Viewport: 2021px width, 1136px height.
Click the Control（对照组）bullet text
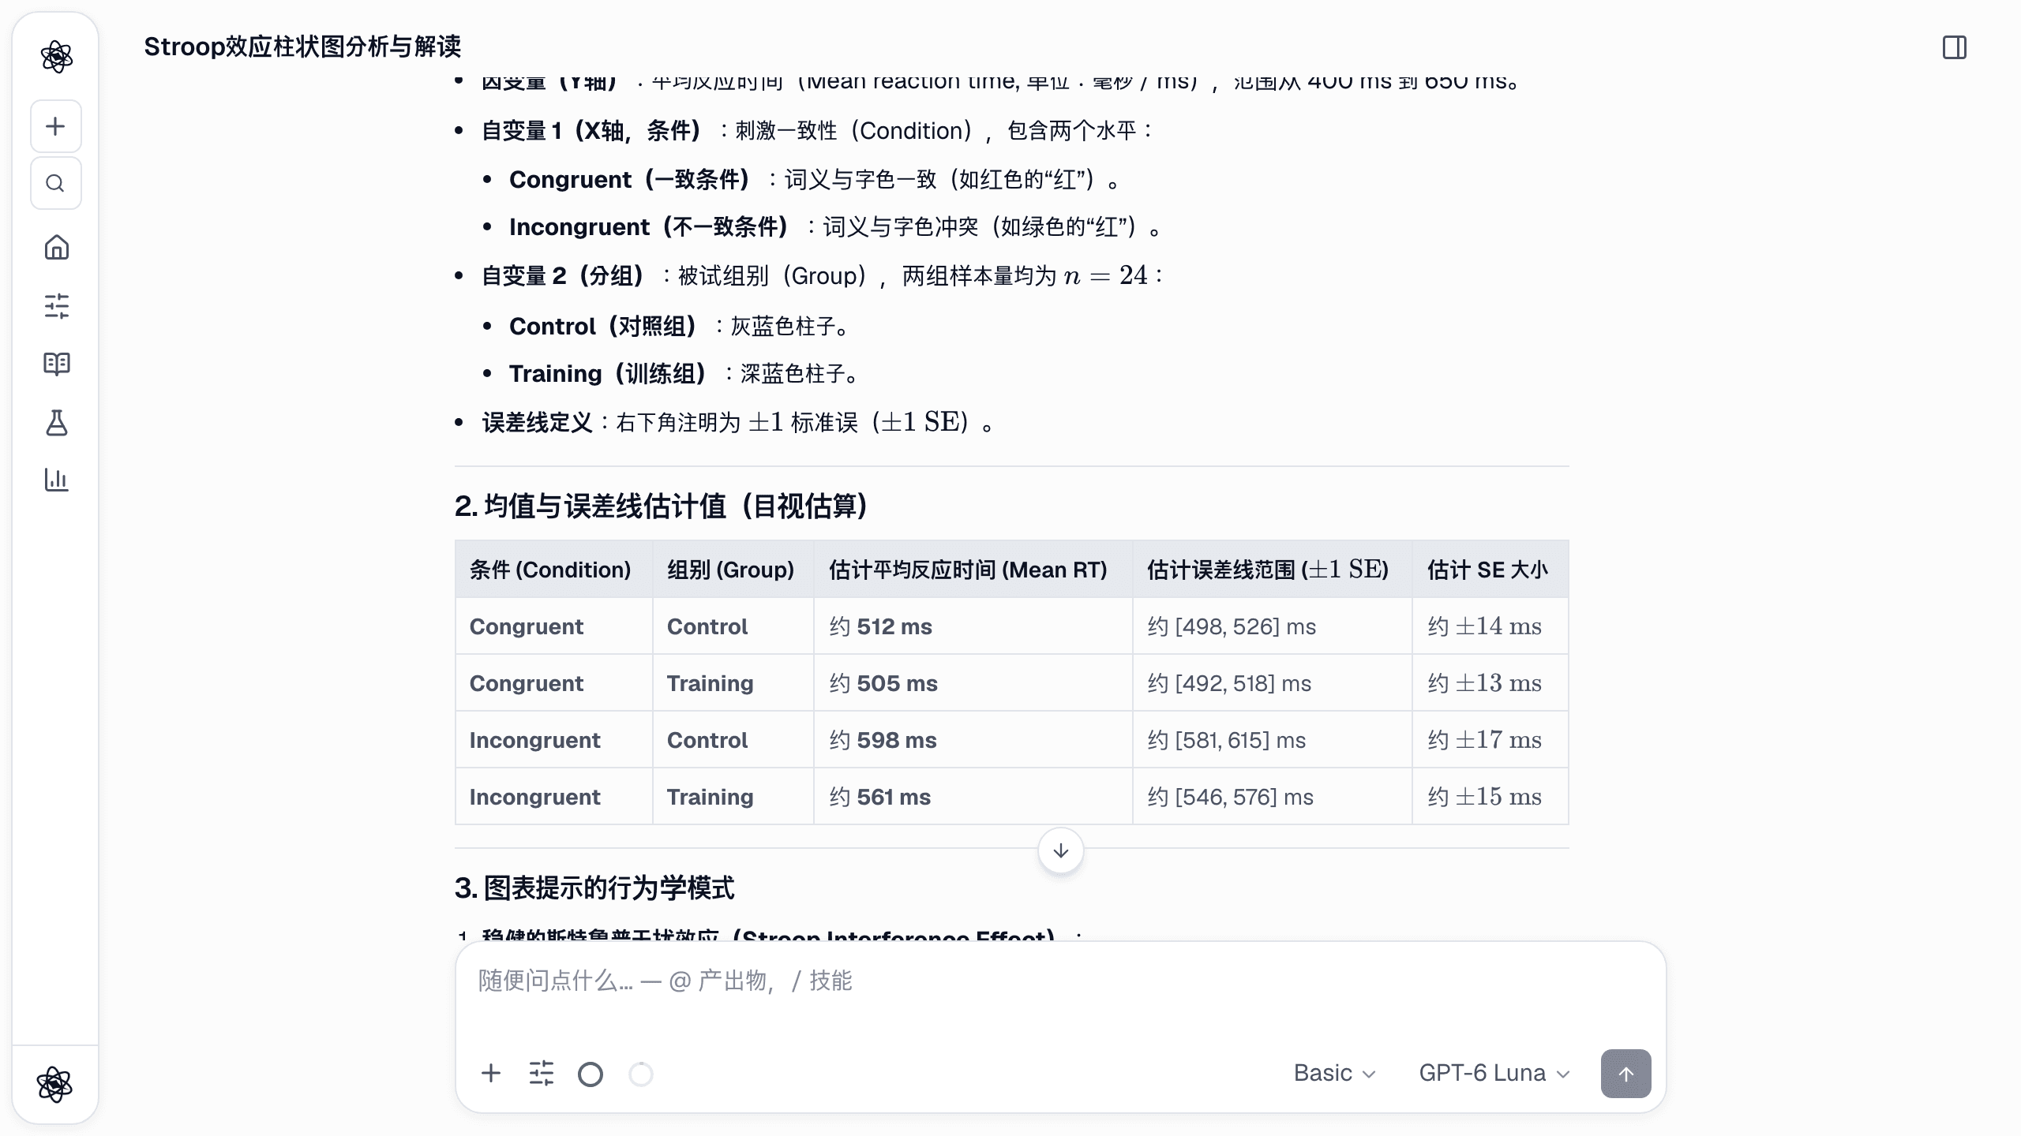pos(678,326)
